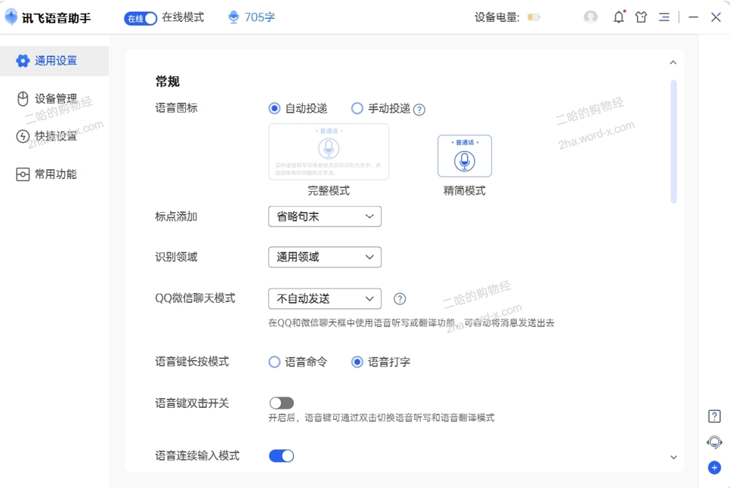Open the hamburger menu icon
The width and height of the screenshot is (736, 488).
[663, 17]
